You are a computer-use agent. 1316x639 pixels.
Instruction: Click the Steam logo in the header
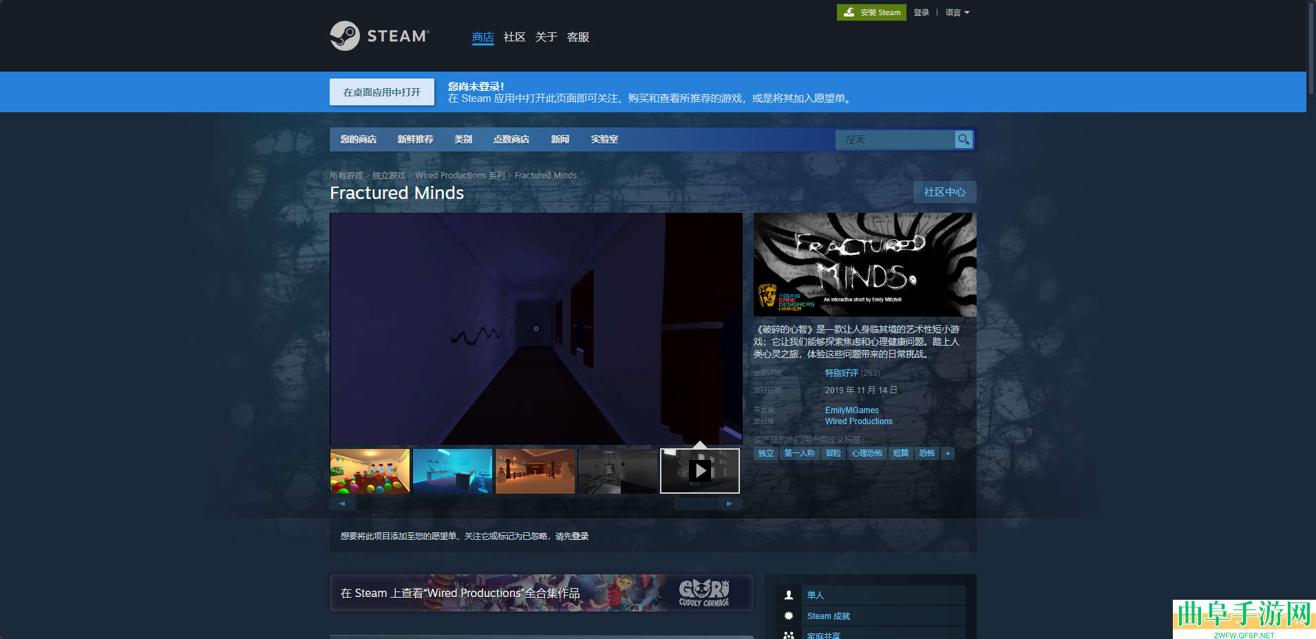[379, 36]
